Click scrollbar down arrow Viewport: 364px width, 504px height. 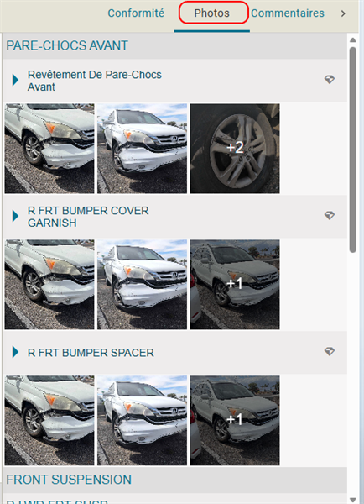click(x=353, y=500)
